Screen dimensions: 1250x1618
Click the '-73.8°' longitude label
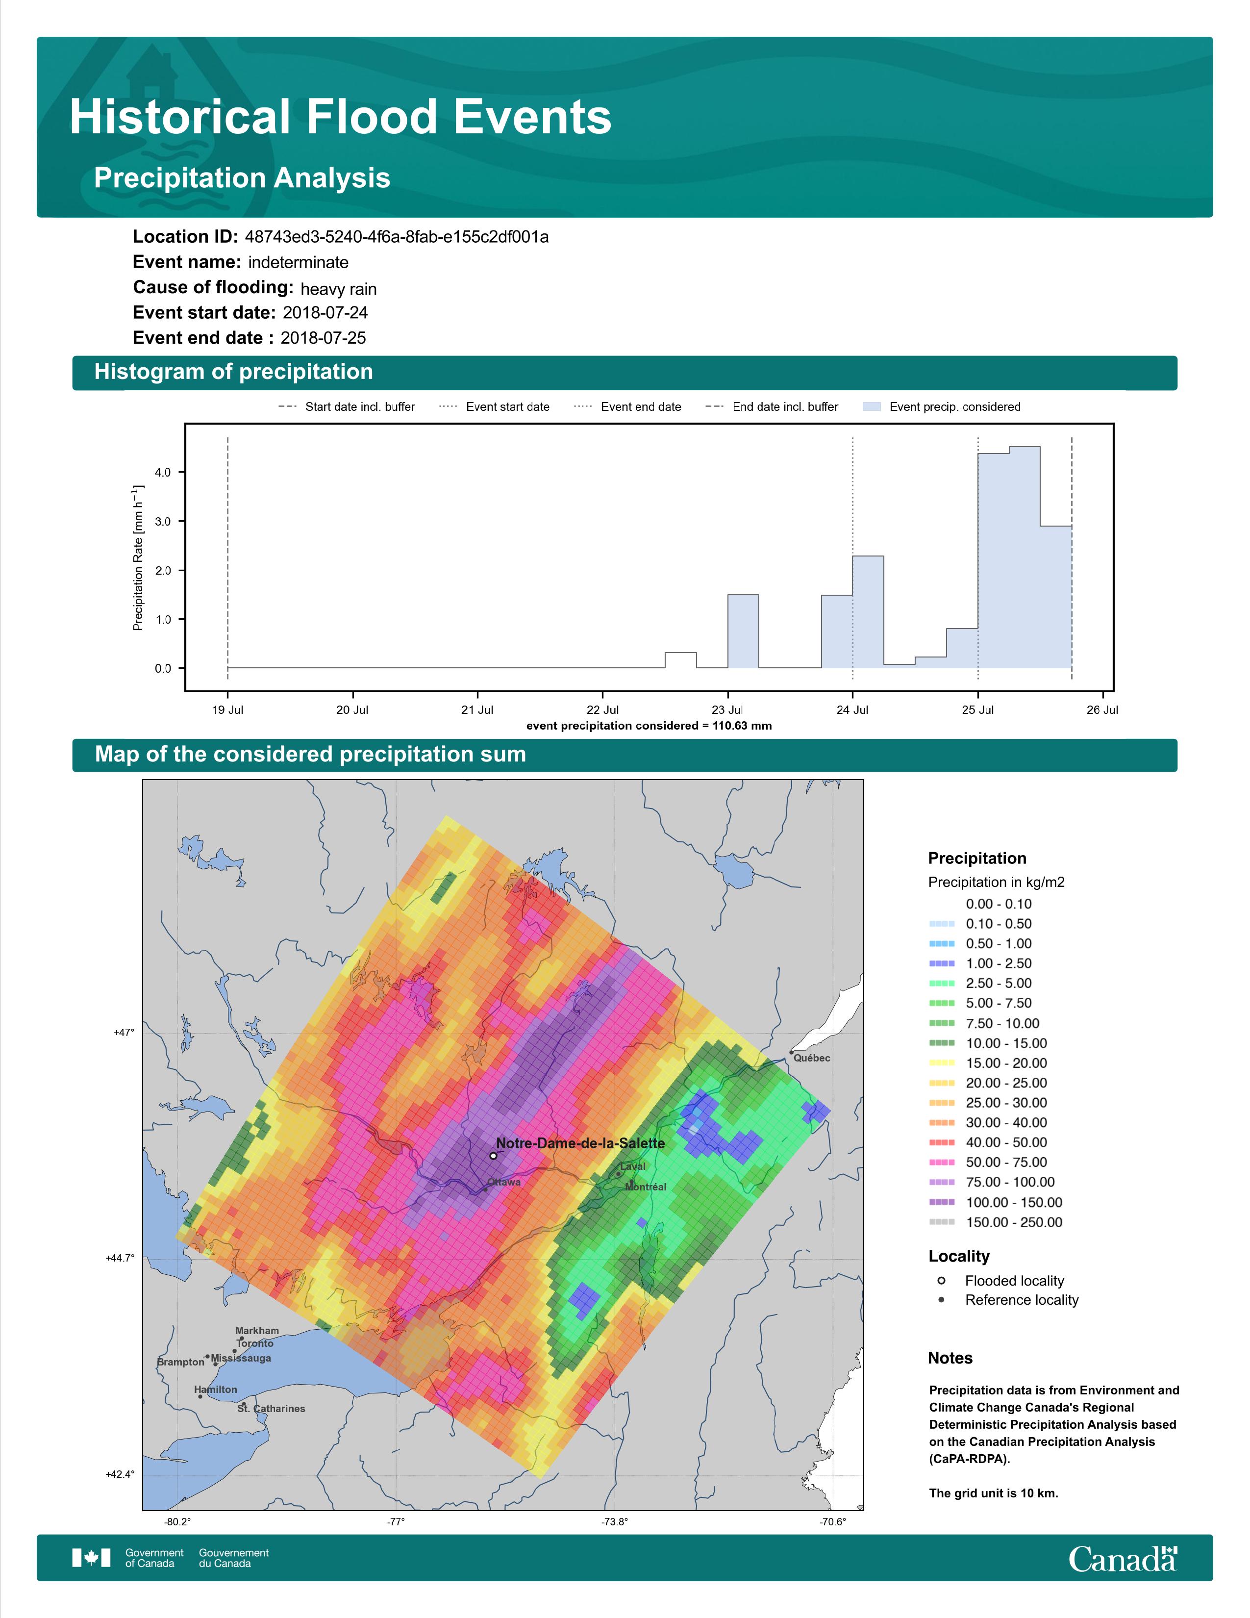click(x=615, y=1522)
